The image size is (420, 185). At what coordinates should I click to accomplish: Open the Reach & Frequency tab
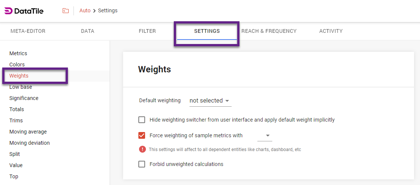[269, 31]
